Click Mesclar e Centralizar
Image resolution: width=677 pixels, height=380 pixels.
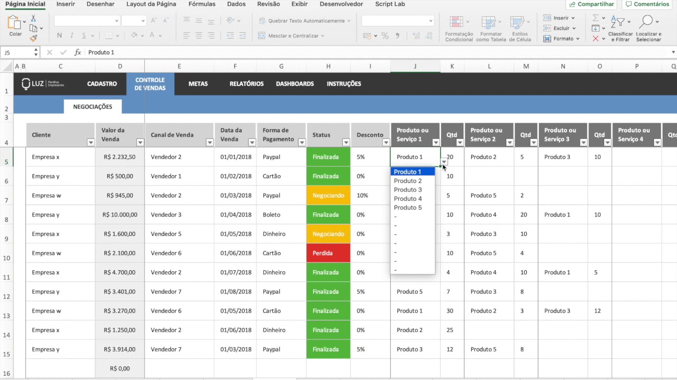291,36
